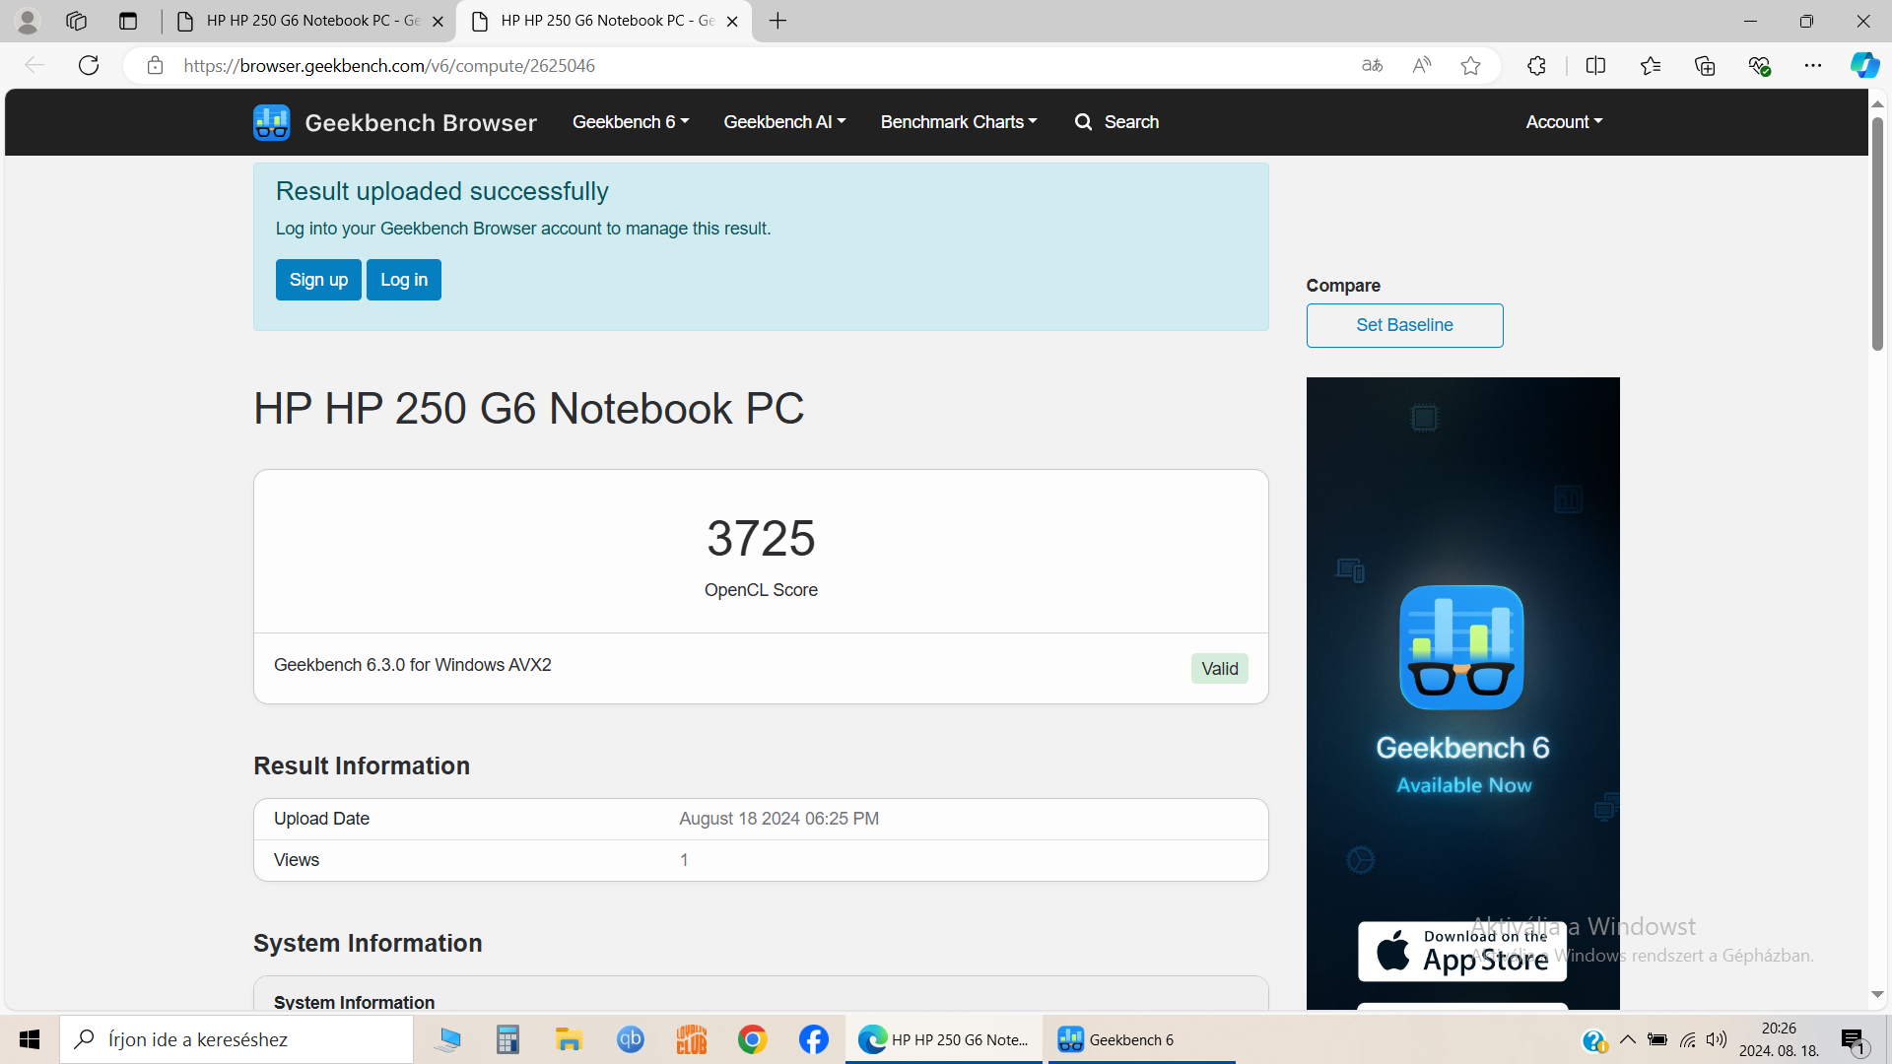The width and height of the screenshot is (1892, 1064).
Task: Click the search magnifier icon in navbar
Action: [x=1084, y=122]
